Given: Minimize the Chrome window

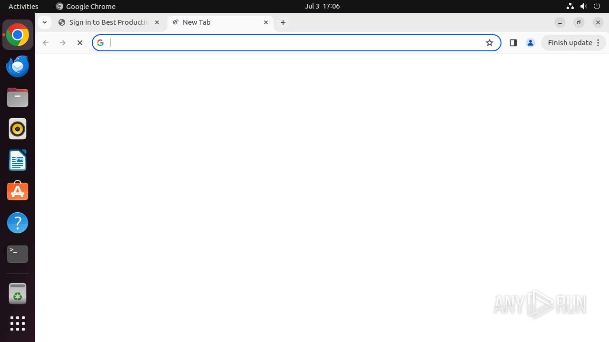Looking at the screenshot, I should 560,22.
